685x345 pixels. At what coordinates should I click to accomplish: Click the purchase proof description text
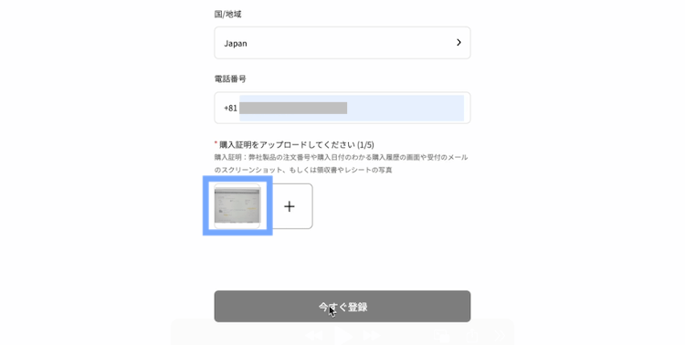(x=341, y=163)
